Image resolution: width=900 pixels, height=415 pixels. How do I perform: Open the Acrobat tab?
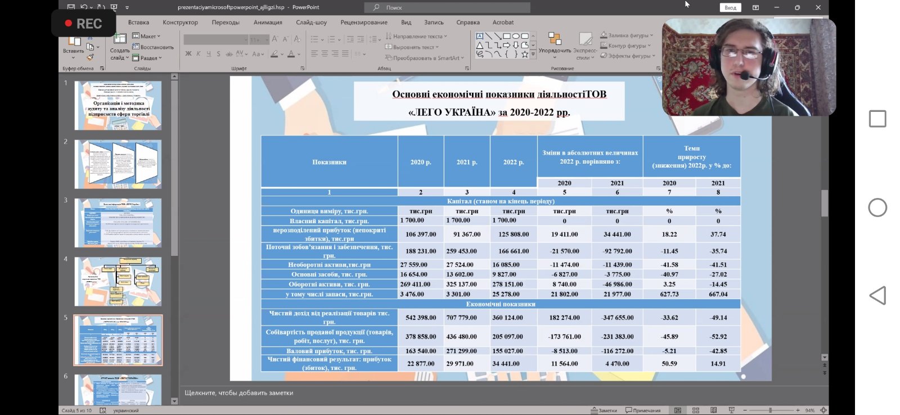(x=503, y=22)
